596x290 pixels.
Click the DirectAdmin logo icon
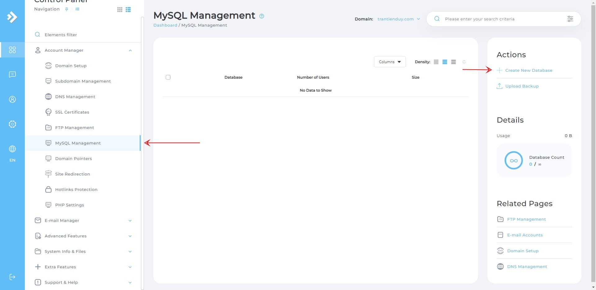pos(12,17)
